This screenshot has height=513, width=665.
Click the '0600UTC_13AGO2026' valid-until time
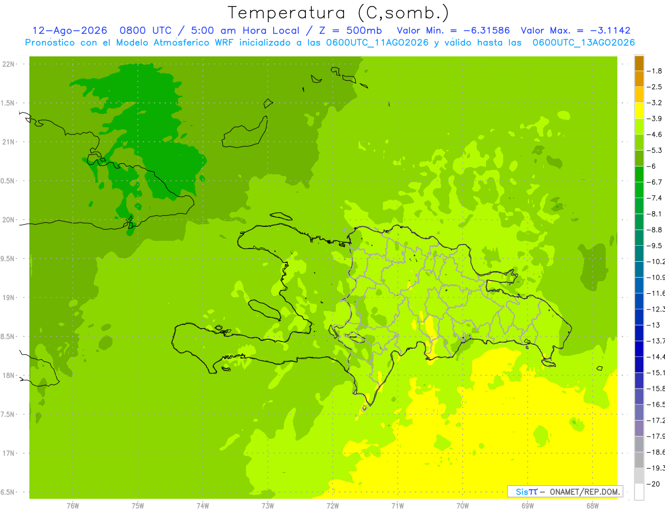click(584, 42)
